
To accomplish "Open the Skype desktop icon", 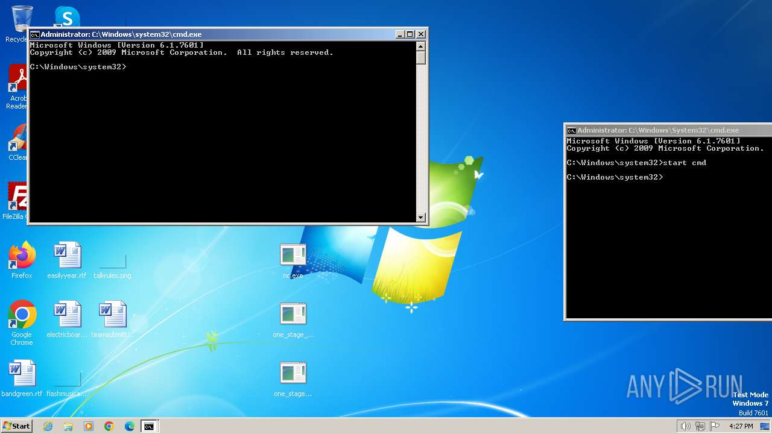I will 67,16.
